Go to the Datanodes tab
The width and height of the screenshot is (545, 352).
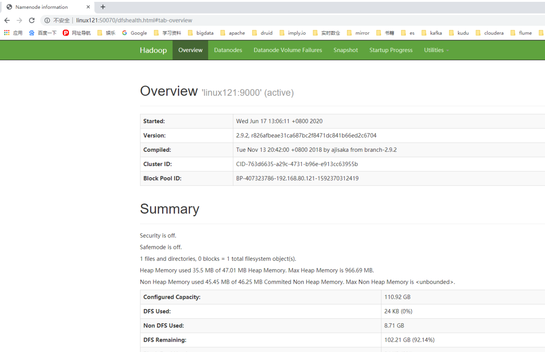point(228,50)
